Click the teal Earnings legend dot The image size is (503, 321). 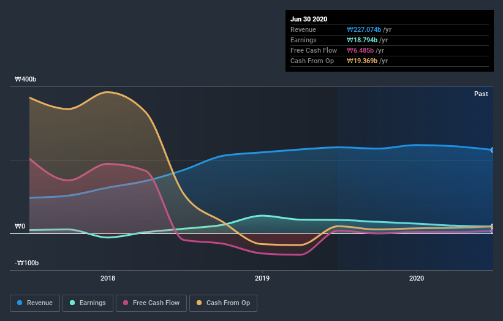pyautogui.click(x=72, y=303)
